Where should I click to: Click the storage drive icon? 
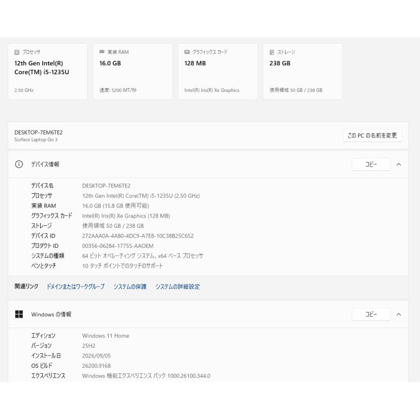click(272, 52)
